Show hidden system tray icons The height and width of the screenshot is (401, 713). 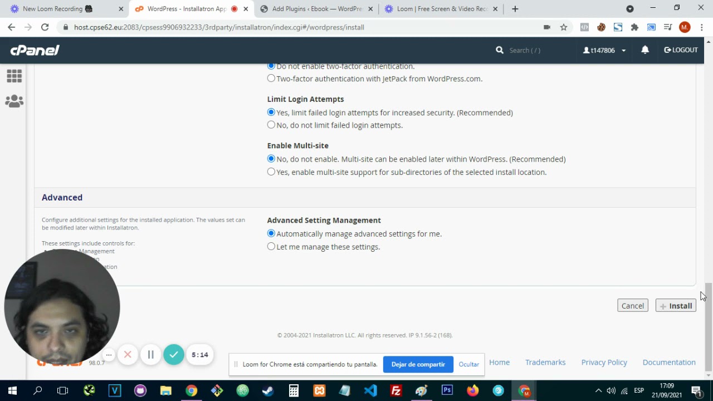pos(598,391)
